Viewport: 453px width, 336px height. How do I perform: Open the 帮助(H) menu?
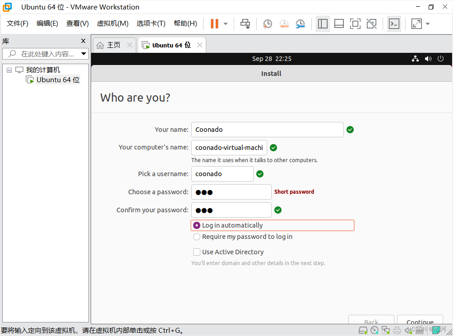pos(185,23)
